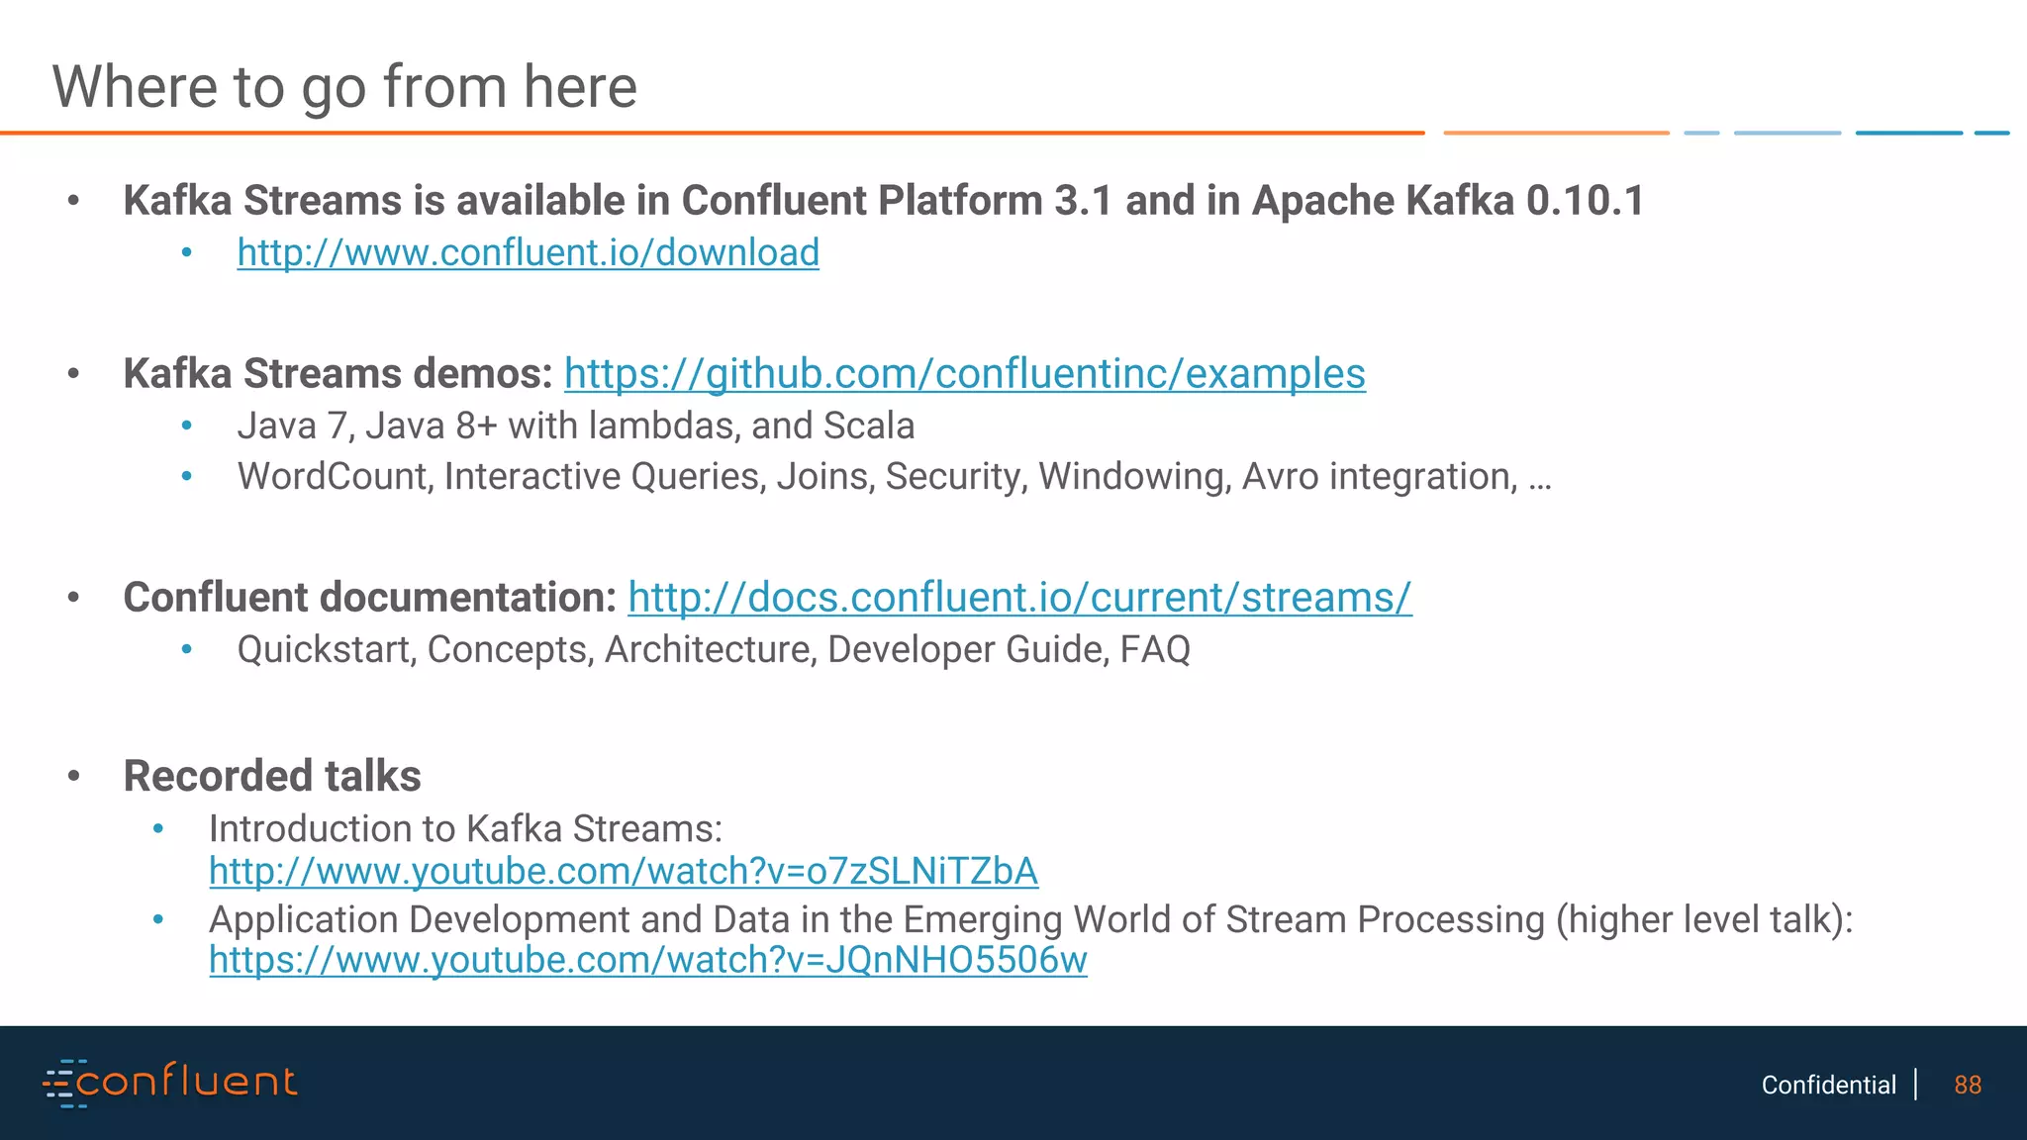Click the Kafka Streams availability headline bullet
This screenshot has width=2027, height=1140.
pos(883,201)
